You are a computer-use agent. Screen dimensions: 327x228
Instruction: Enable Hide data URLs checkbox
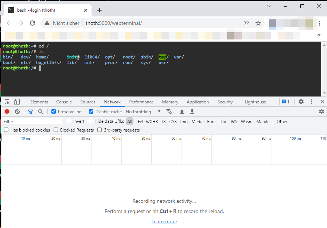[x=90, y=121]
